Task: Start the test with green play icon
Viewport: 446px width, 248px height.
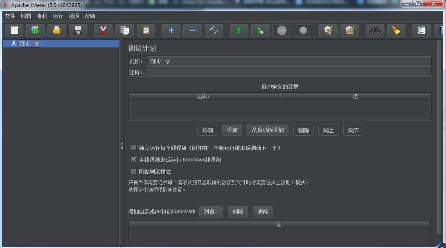Action: click(239, 30)
